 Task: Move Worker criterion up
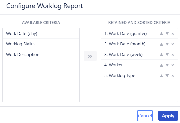click(161, 65)
